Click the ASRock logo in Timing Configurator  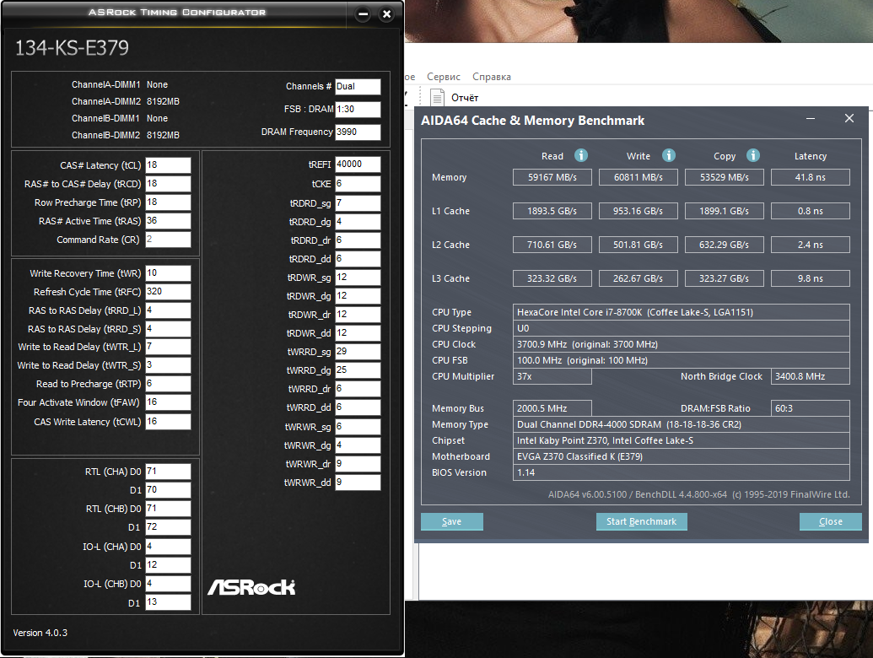click(251, 587)
